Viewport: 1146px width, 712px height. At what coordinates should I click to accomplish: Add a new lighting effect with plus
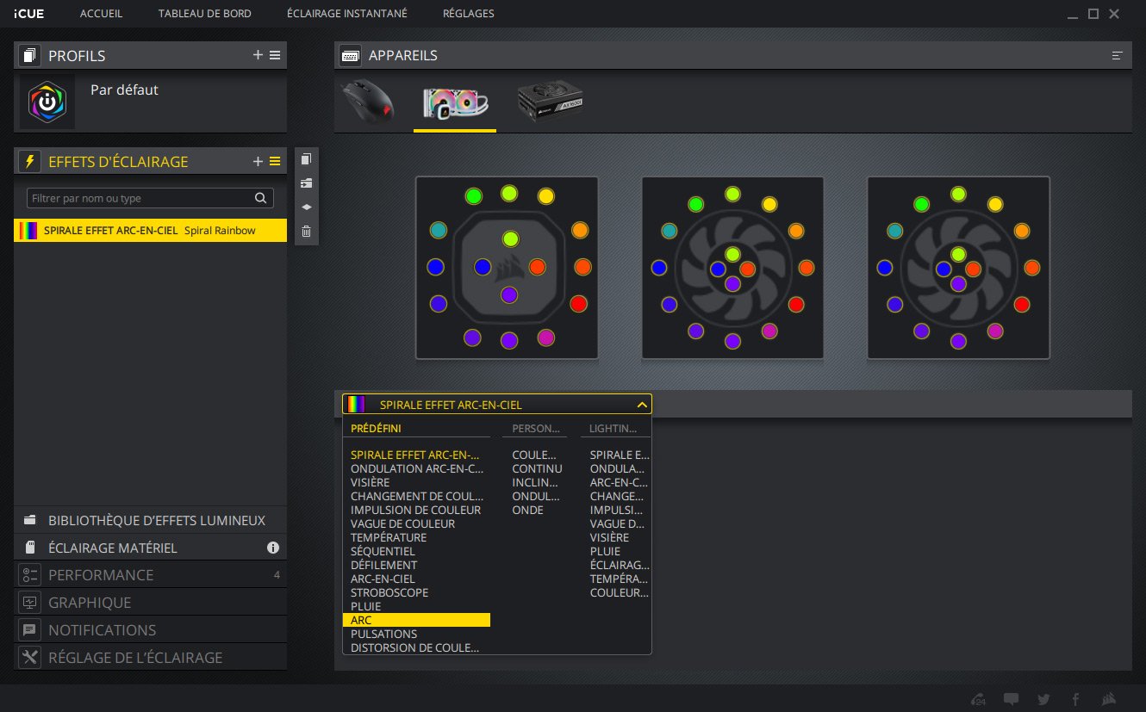[x=258, y=161]
